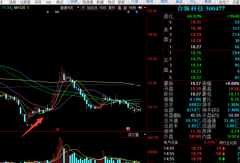This screenshot has height=163, width=240.
Task: Toggle 复权 price adjustment
Action: (112, 8)
